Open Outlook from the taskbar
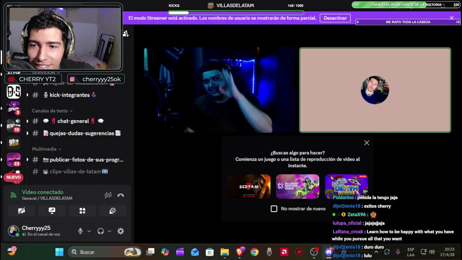 [x=195, y=252]
